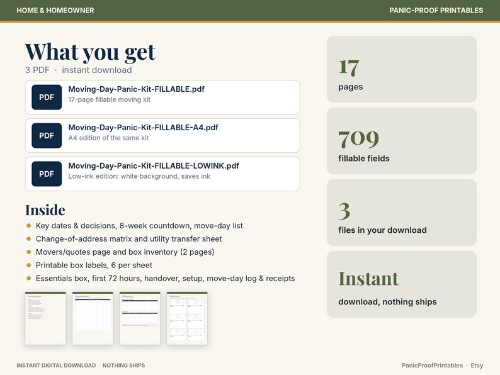500x375 pixels.
Task: Click the PDF icon for Moving-Day-Panic-Kit-FILLABLE.pdf
Action: pyautogui.click(x=47, y=97)
